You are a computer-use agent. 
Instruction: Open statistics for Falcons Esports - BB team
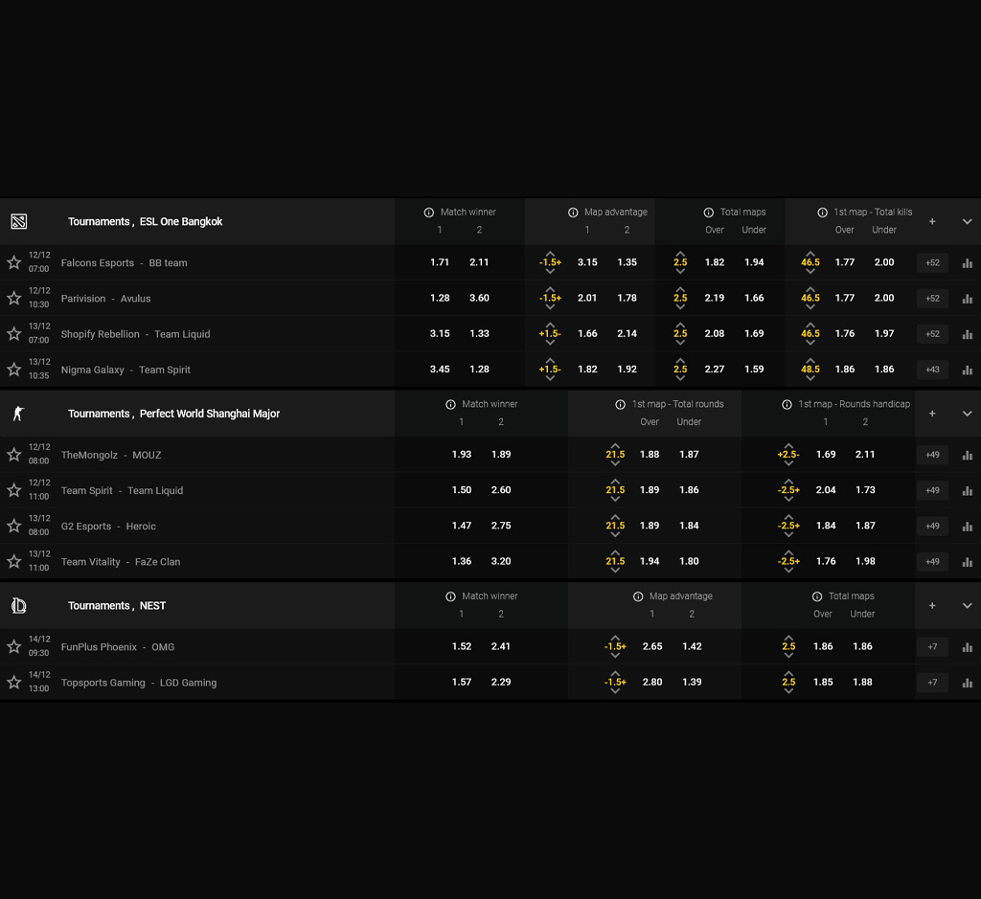(968, 263)
